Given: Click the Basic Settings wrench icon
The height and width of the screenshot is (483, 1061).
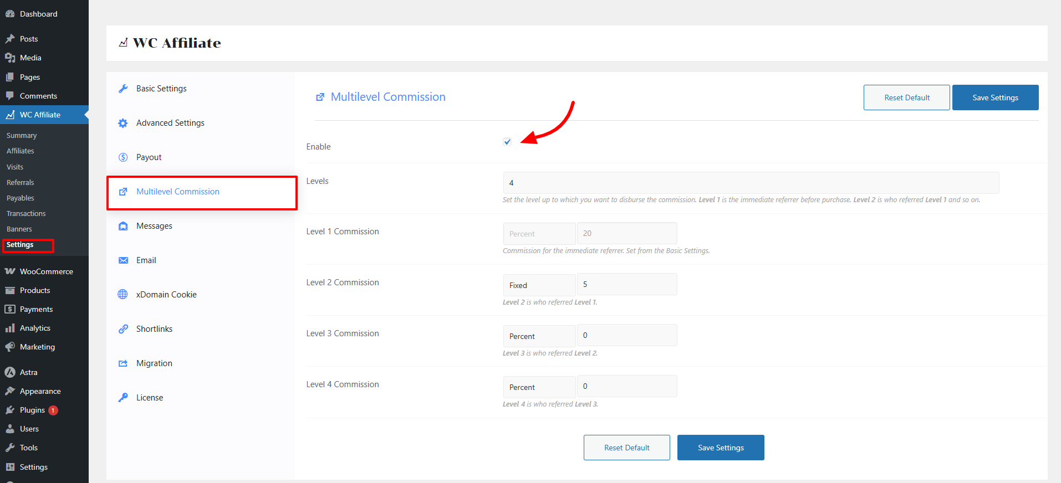Looking at the screenshot, I should pyautogui.click(x=123, y=89).
